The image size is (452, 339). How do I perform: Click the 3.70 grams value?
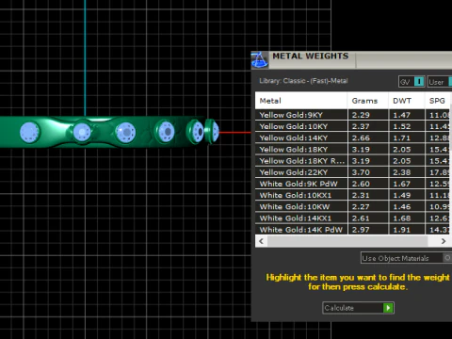[361, 172]
